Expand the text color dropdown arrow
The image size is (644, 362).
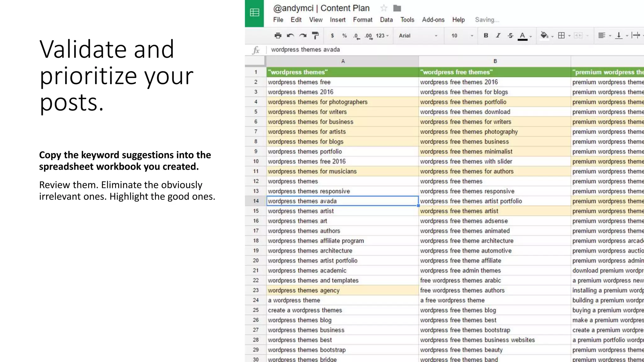[531, 36]
